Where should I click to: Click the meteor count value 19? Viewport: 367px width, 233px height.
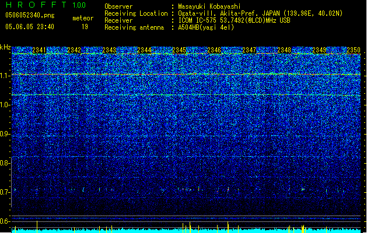(x=85, y=27)
